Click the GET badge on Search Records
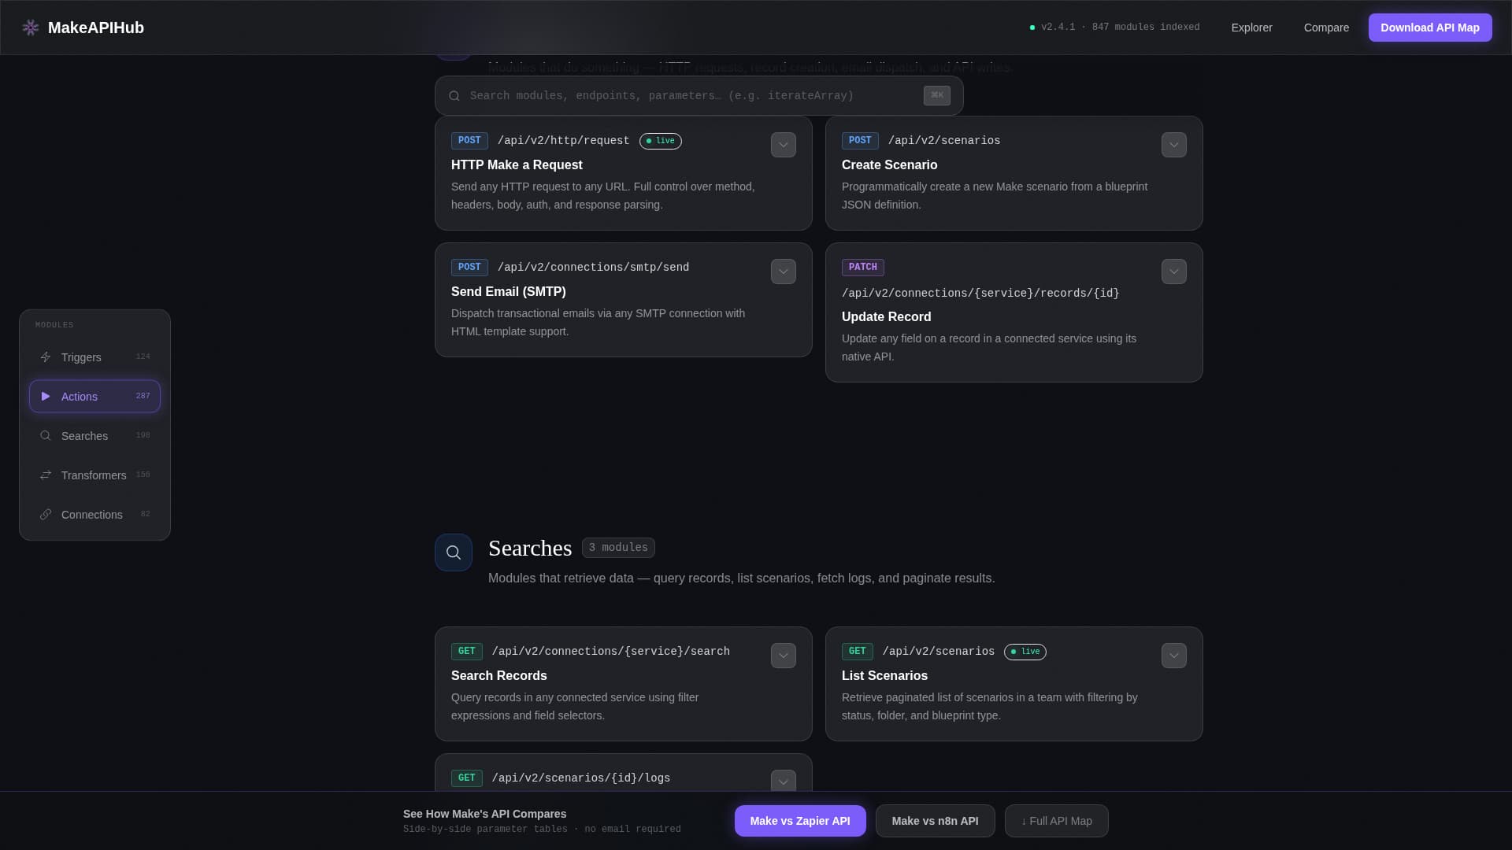The width and height of the screenshot is (1512, 850). 466,652
